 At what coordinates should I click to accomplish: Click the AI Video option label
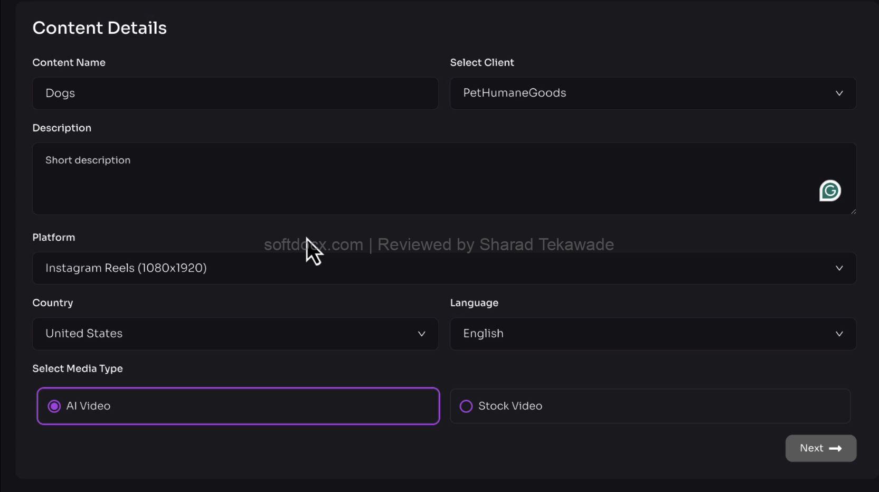(88, 406)
